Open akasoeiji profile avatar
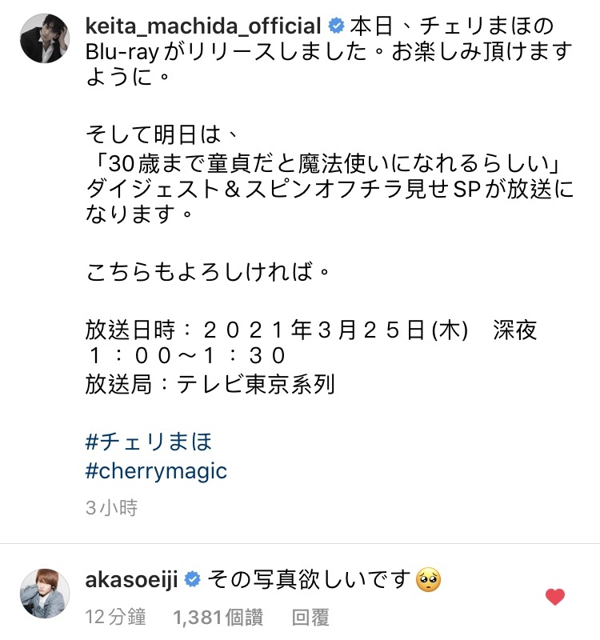 tap(45, 593)
